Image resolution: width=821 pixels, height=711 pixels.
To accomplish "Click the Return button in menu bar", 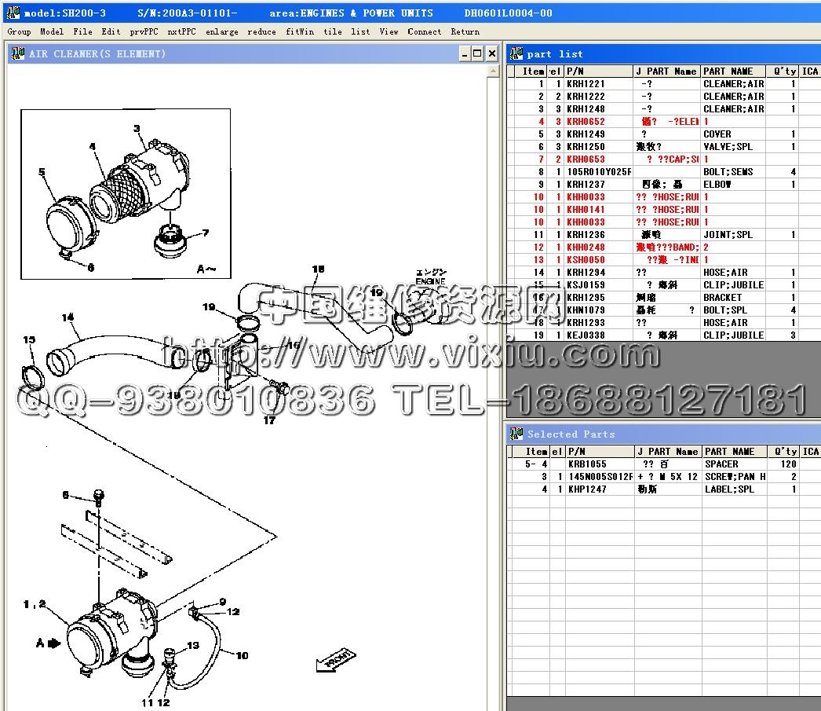I will click(x=465, y=32).
